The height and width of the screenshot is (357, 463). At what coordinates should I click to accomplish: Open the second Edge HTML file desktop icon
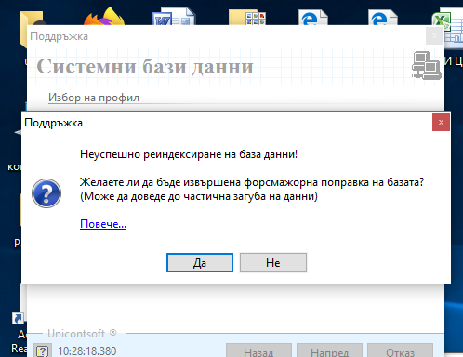[383, 18]
